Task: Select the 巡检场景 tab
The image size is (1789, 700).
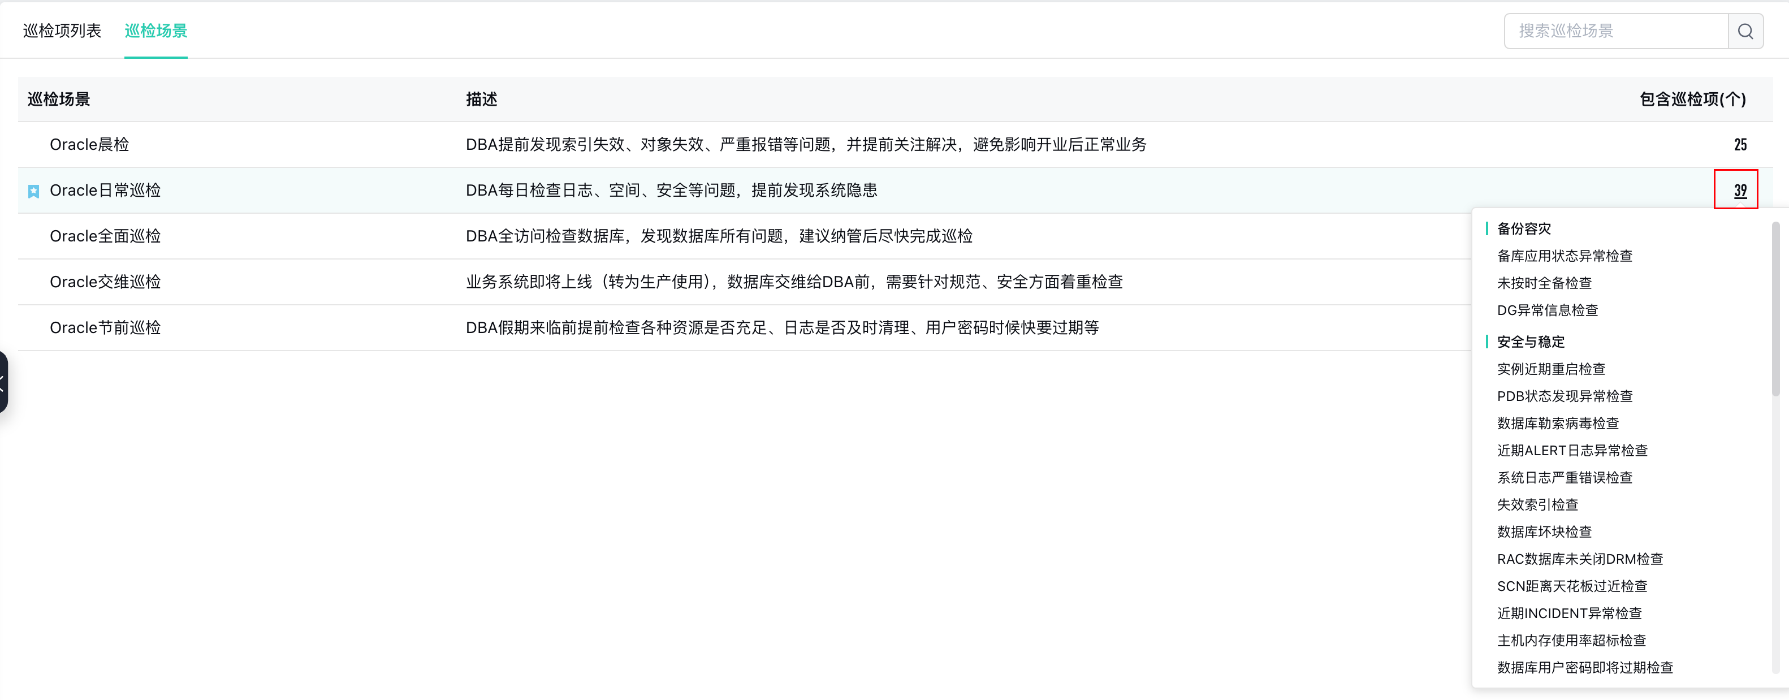Action: point(155,31)
